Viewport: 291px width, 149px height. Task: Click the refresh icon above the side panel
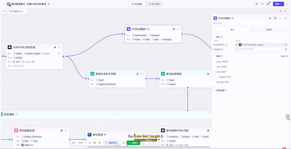[x=280, y=11]
